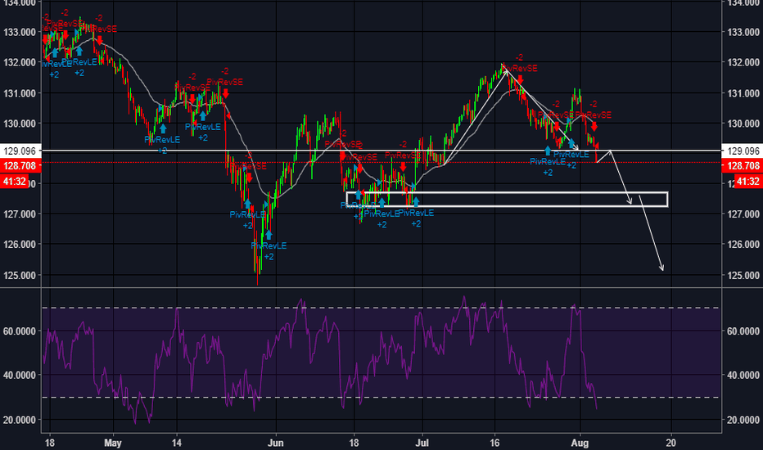The width and height of the screenshot is (763, 450).
Task: Click the PivRevSE label at the July peak
Action: pyautogui.click(x=520, y=69)
